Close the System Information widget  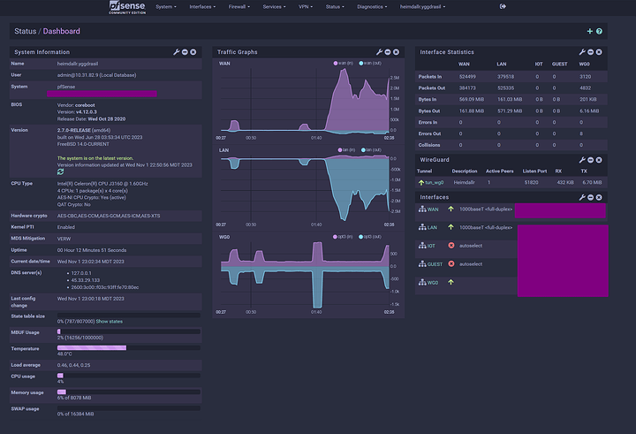[193, 52]
